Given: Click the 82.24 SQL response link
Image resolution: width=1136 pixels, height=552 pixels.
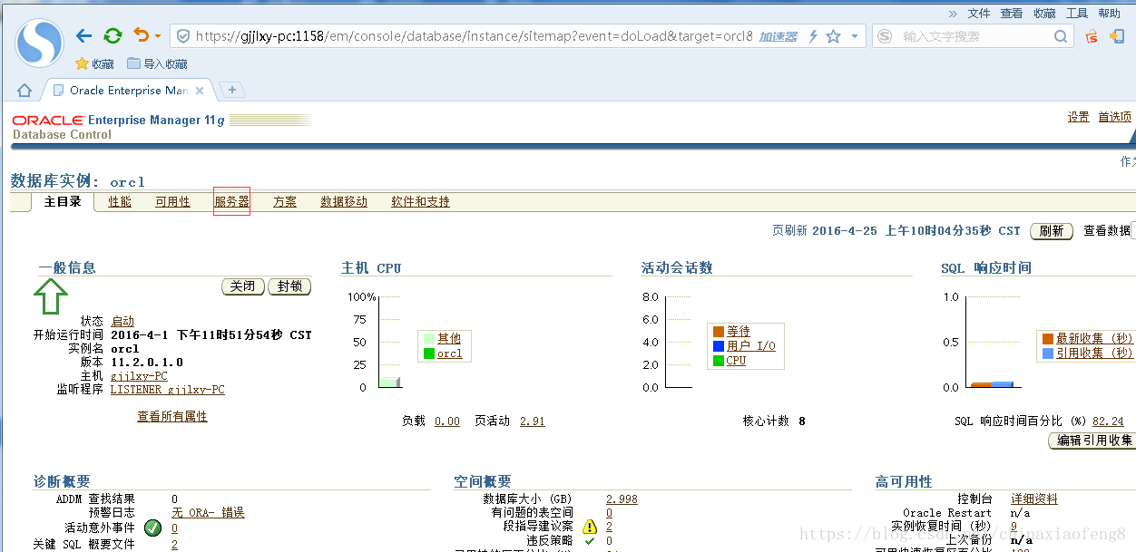Looking at the screenshot, I should coord(1108,421).
